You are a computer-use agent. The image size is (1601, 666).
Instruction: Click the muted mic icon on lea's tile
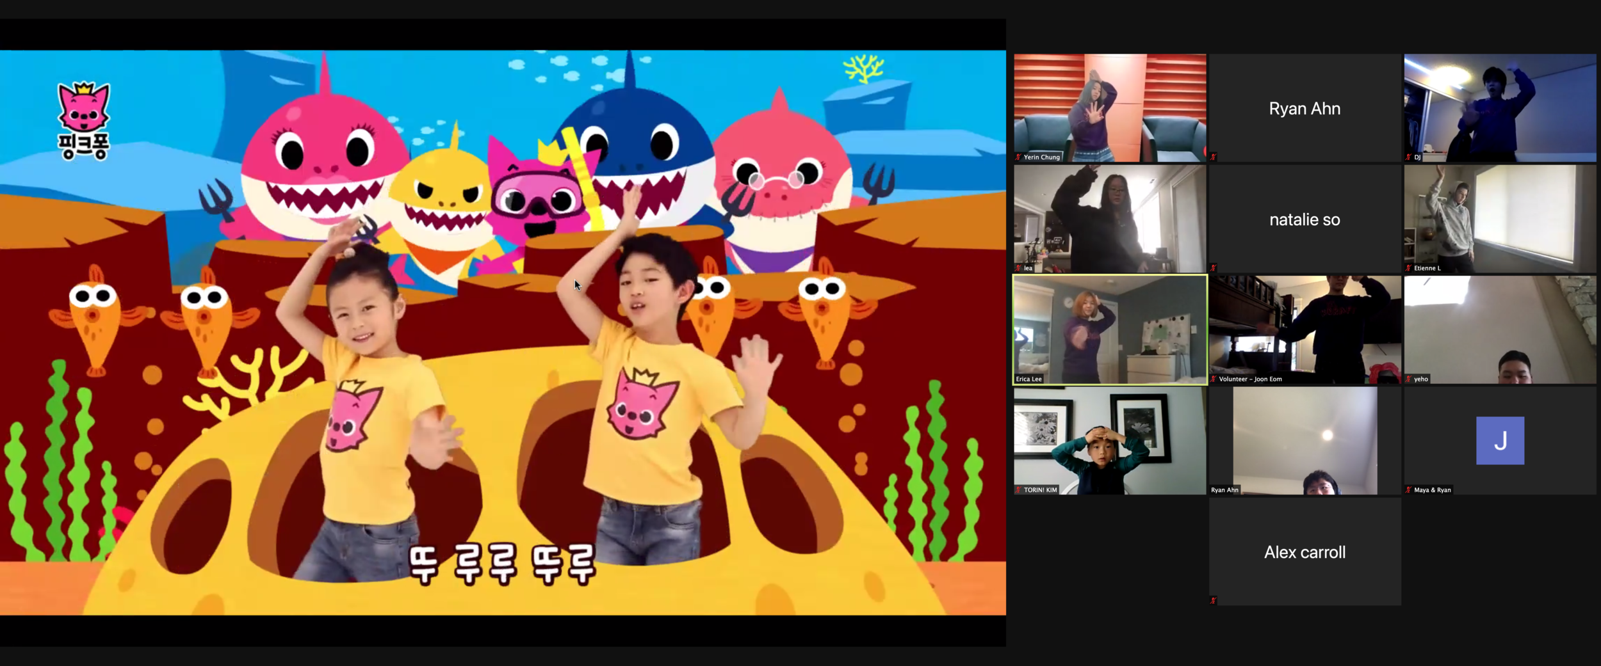(1018, 268)
